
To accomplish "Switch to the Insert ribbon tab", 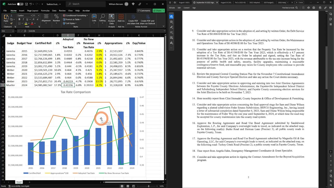I will tap(22, 11).
